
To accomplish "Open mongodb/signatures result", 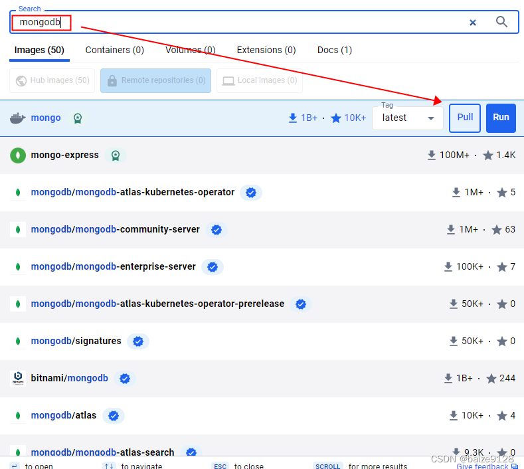I will pos(76,341).
